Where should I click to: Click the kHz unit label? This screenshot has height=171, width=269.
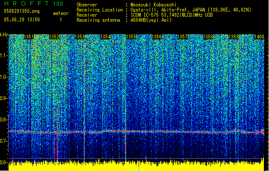coord(4,34)
